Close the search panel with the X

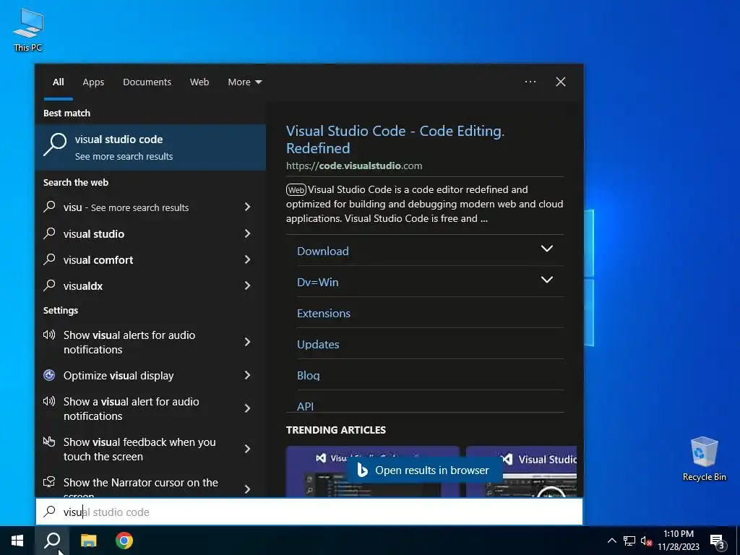pyautogui.click(x=561, y=82)
